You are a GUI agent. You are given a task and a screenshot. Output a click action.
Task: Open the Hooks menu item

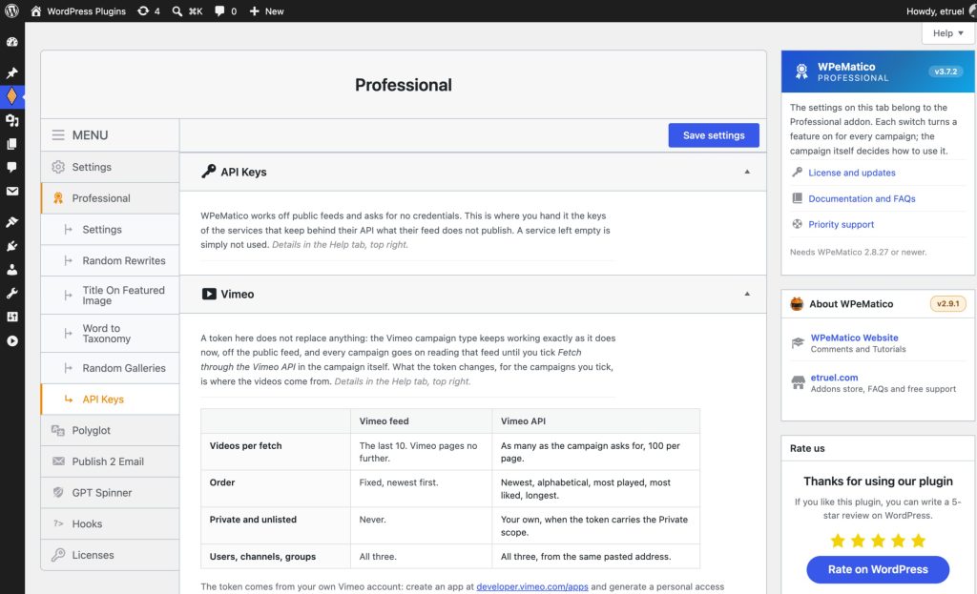(111, 523)
